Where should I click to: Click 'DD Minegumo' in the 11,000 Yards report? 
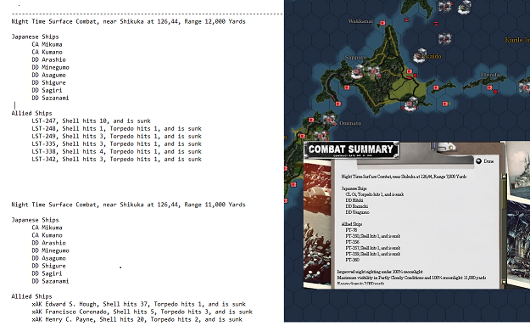pos(50,250)
